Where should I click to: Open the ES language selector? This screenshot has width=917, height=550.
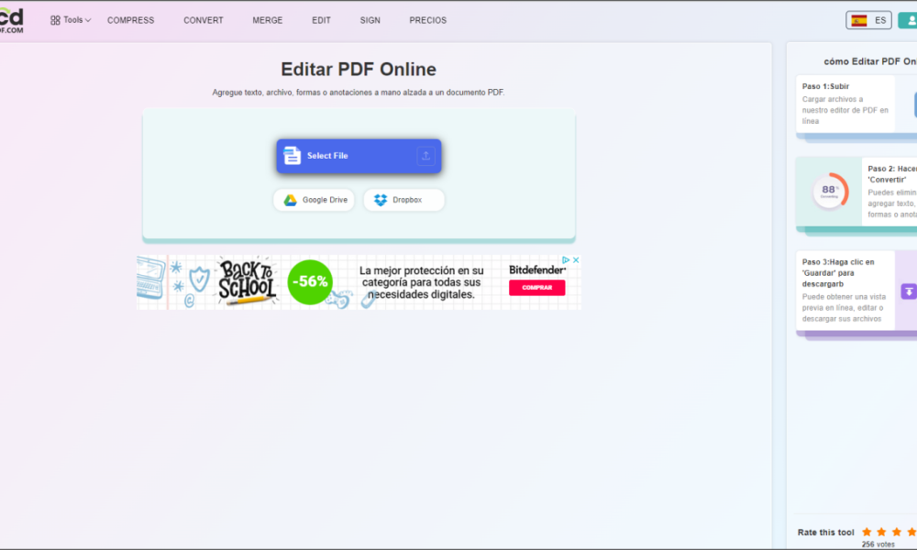click(x=868, y=20)
